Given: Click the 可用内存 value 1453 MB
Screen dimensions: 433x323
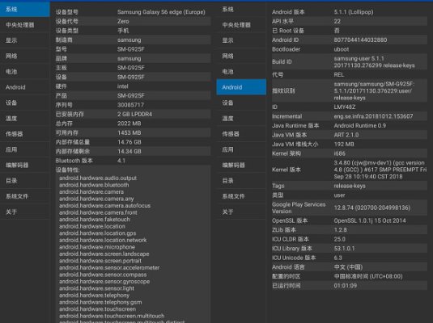Looking at the screenshot, I should click(x=129, y=133).
